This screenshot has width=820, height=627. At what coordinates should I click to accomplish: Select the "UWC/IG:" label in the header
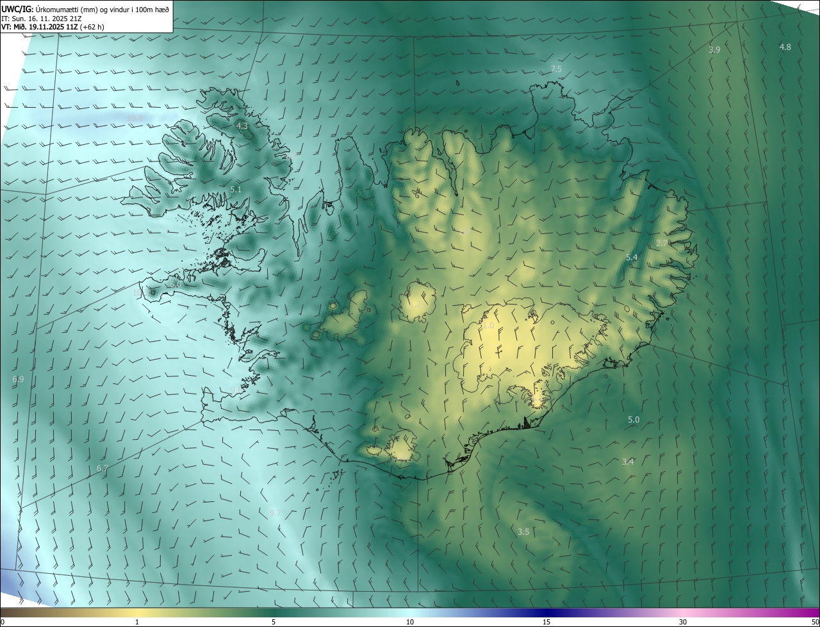17,9
